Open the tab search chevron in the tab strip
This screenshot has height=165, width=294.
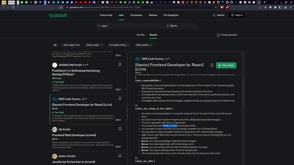coord(276,2)
